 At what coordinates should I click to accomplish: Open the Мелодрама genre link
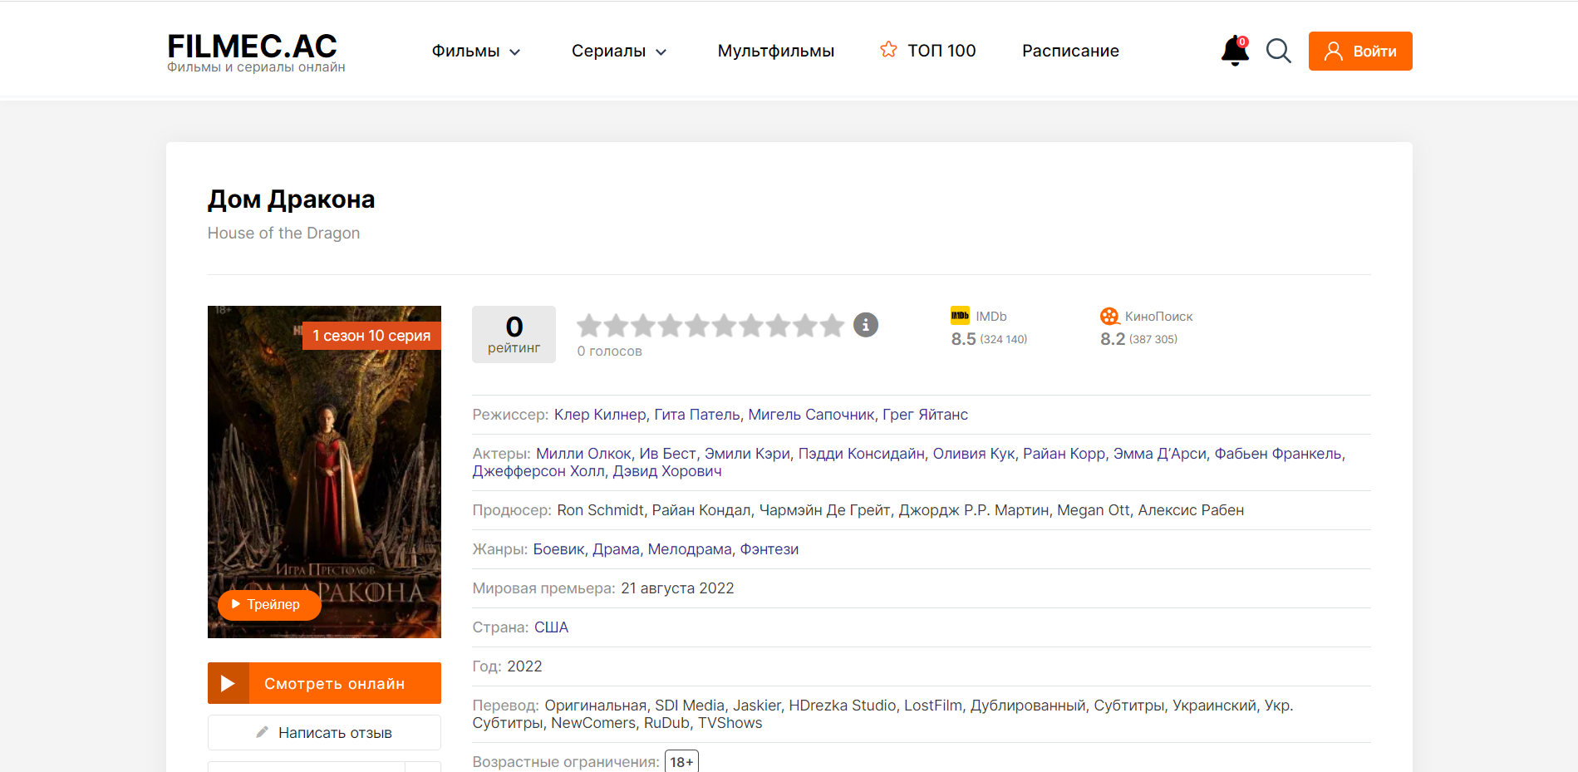690,549
